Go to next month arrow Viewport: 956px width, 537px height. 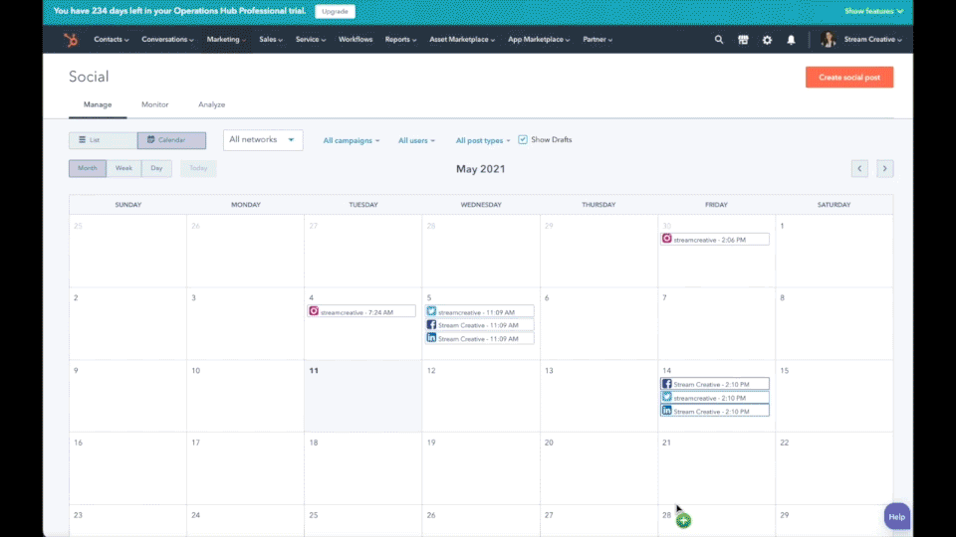pyautogui.click(x=884, y=169)
